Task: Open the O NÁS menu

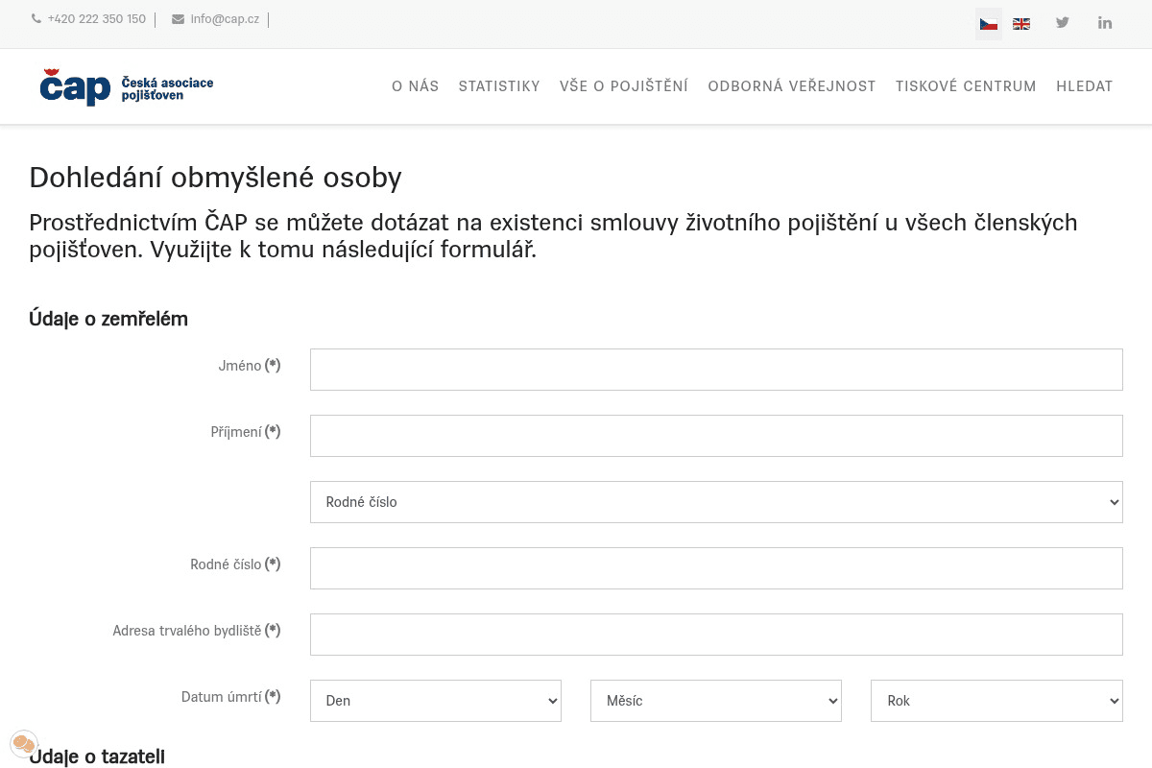Action: (x=415, y=86)
